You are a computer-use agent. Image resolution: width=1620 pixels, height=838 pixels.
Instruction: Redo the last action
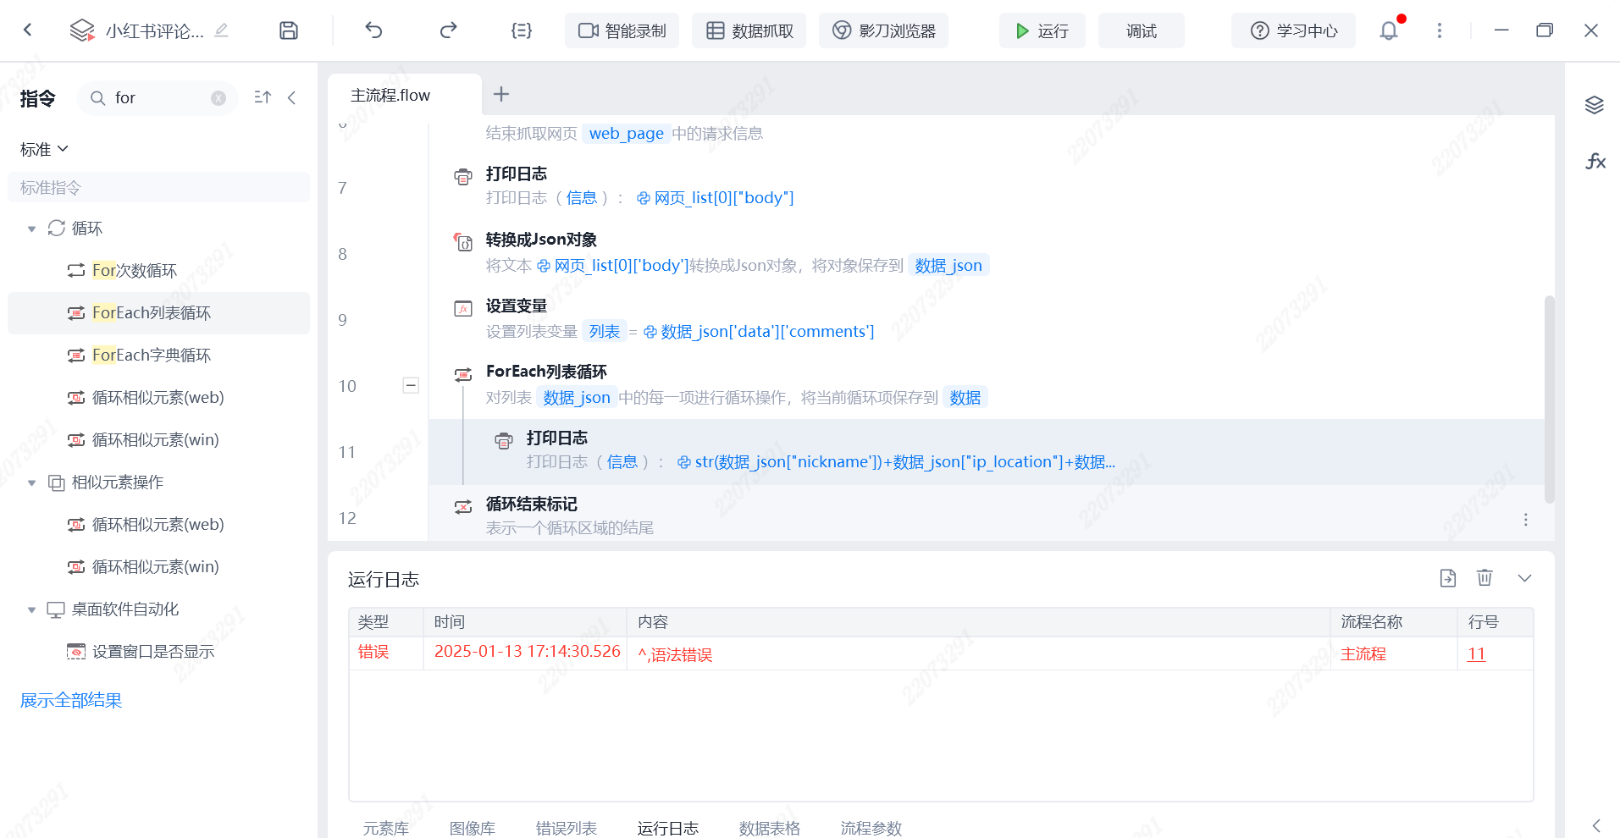[448, 30]
